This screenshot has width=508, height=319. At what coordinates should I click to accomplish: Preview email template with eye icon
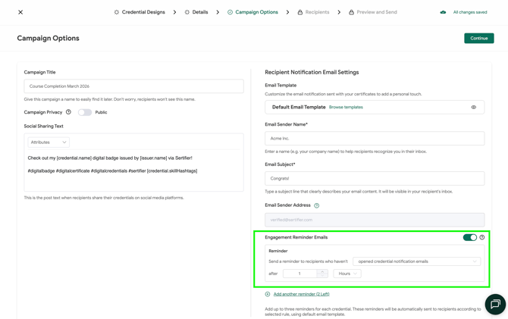click(x=474, y=108)
